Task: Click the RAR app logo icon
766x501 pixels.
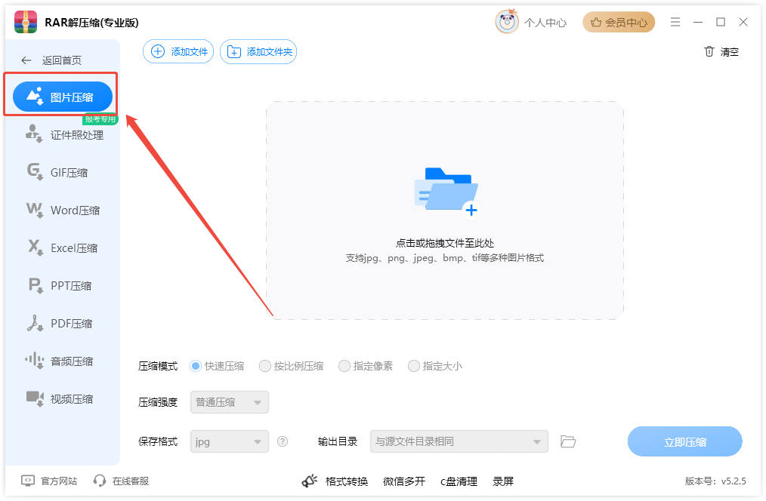Action: [26, 22]
